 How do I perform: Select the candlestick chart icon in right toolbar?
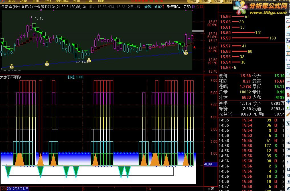(288, 27)
